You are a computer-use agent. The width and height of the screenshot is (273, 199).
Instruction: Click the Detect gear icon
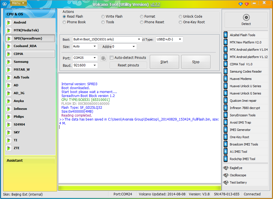coord(246,17)
